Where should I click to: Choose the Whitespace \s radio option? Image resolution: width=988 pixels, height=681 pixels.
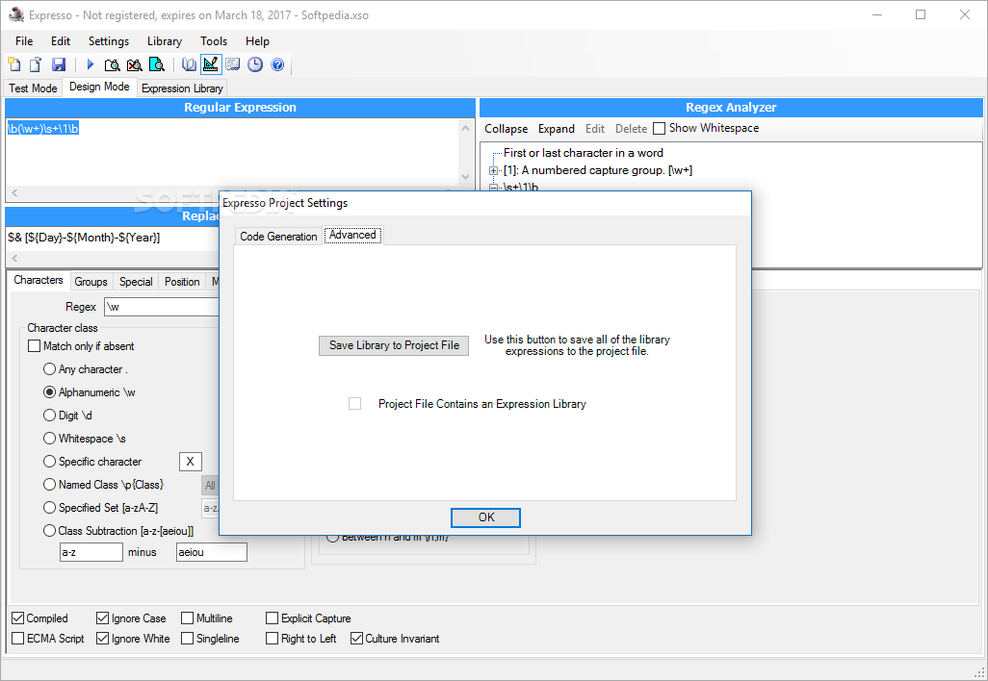(49, 438)
